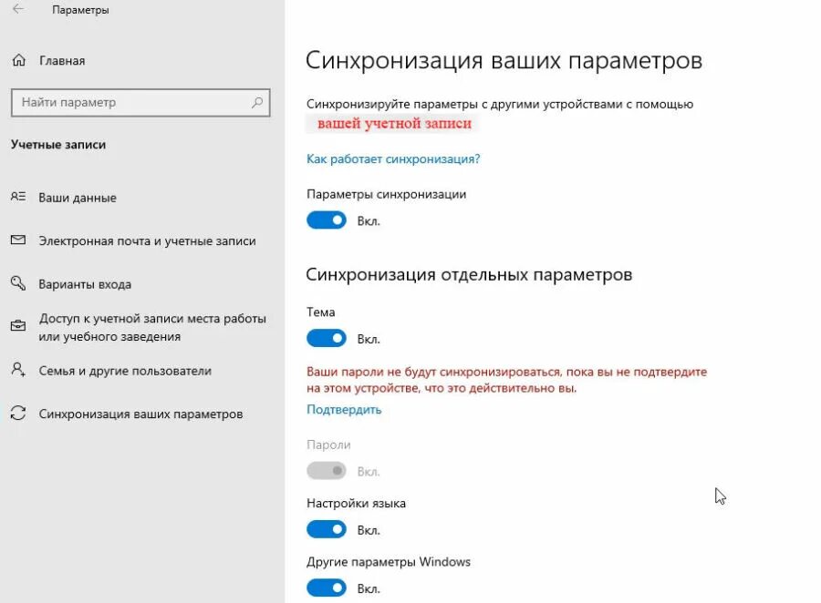Click the briefcase icon for work access
The height and width of the screenshot is (603, 821).
coord(18,326)
